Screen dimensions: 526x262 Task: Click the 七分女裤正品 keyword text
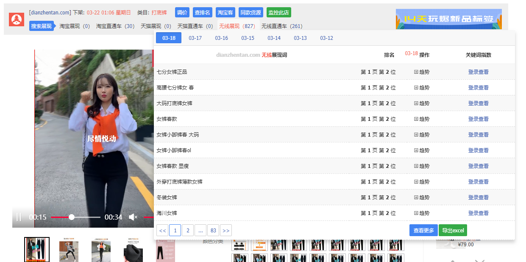coord(172,72)
